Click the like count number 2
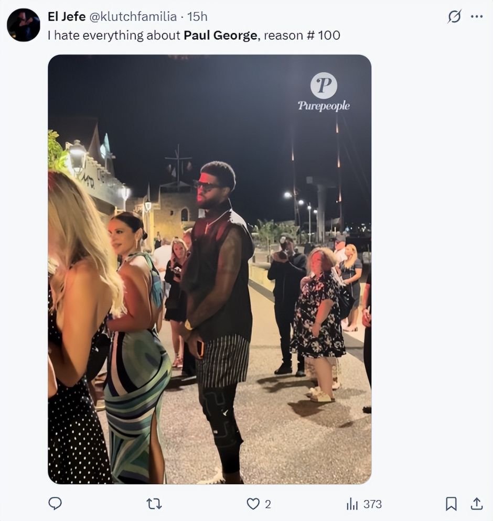 pyautogui.click(x=268, y=504)
